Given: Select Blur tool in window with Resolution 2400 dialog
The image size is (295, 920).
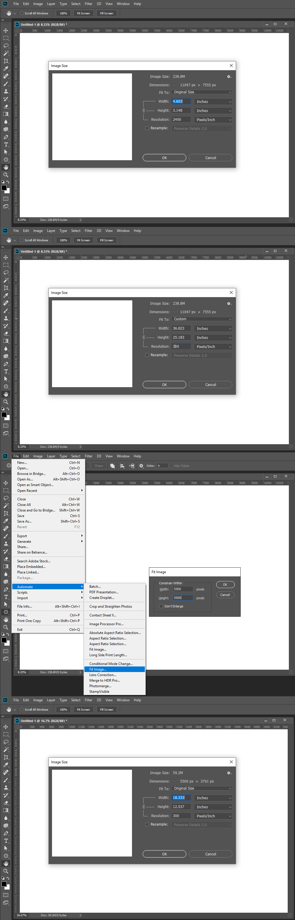Looking at the screenshot, I should click(x=6, y=122).
